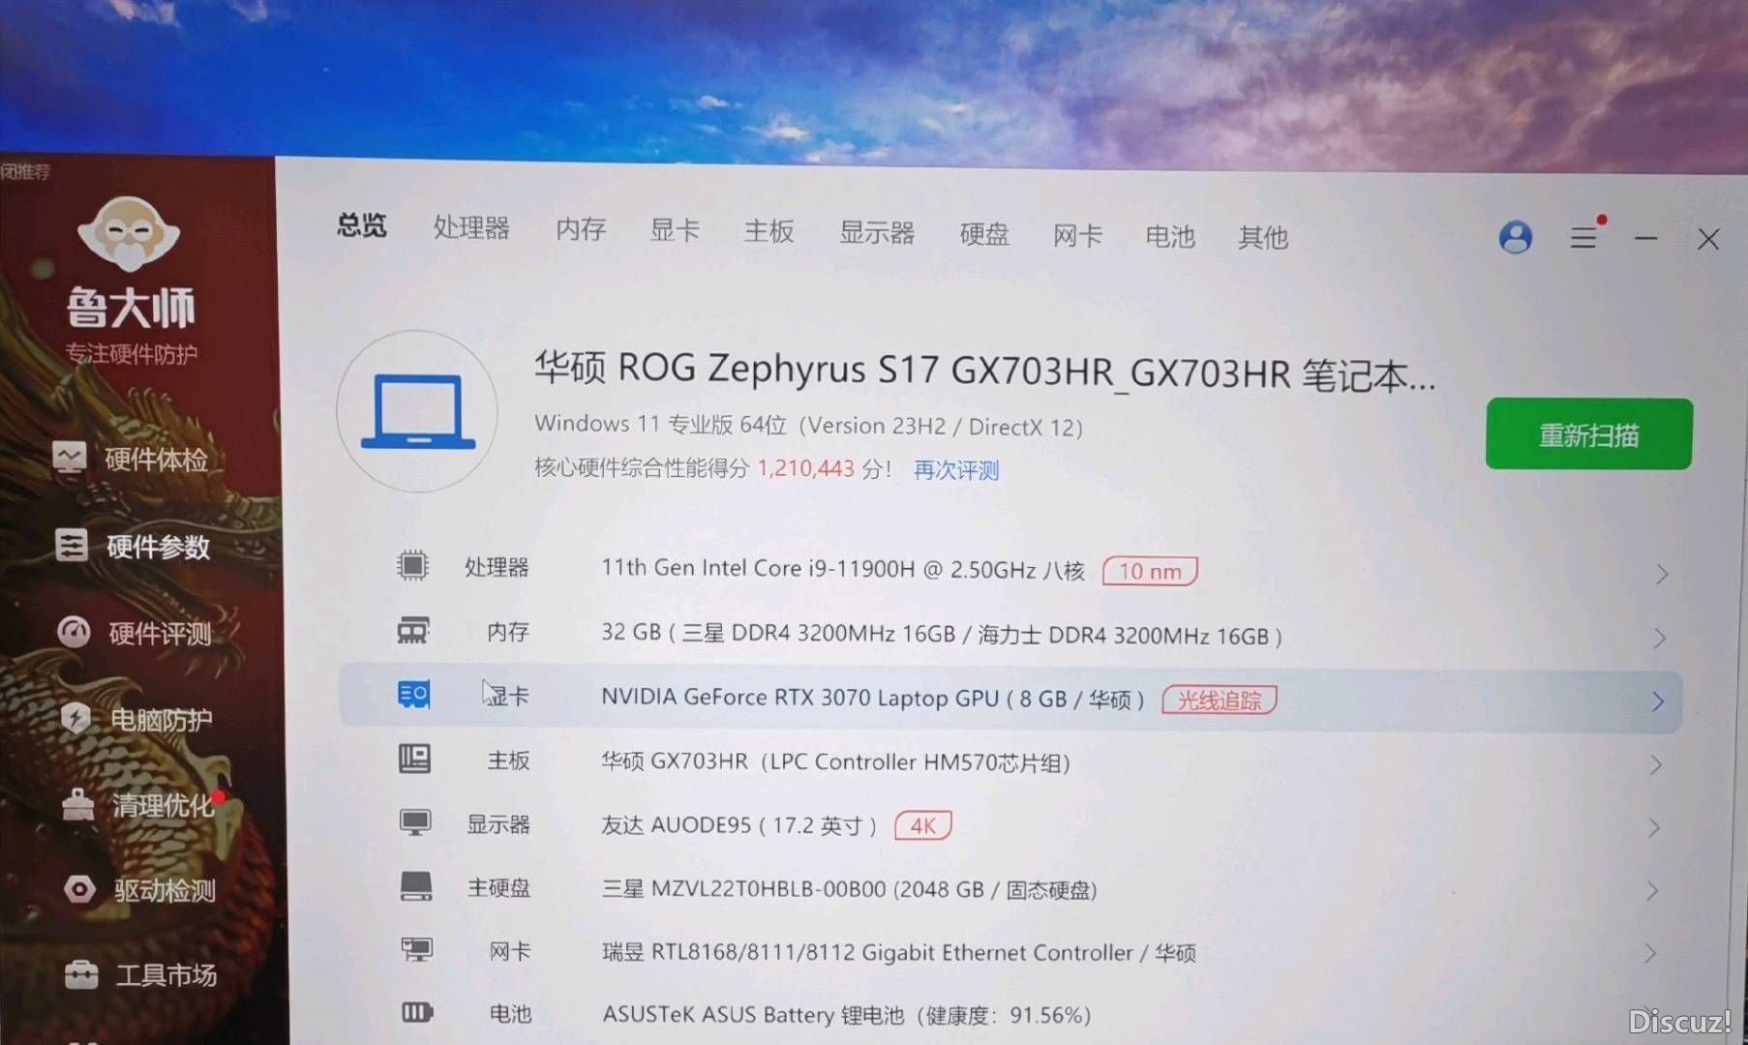The height and width of the screenshot is (1045, 1748).
Task: Click the 光线追踪 badge
Action: [1220, 700]
